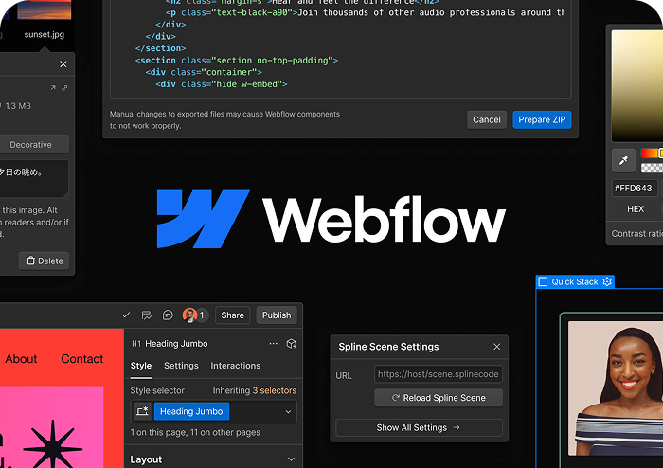Screen dimensions: 663x468
Task: Click the Prepare ZIP button
Action: pos(542,120)
